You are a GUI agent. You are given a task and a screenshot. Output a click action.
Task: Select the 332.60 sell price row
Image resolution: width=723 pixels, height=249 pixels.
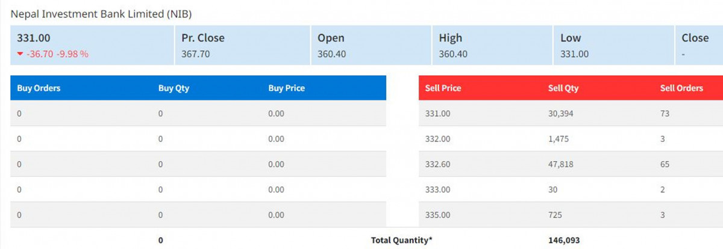437,164
